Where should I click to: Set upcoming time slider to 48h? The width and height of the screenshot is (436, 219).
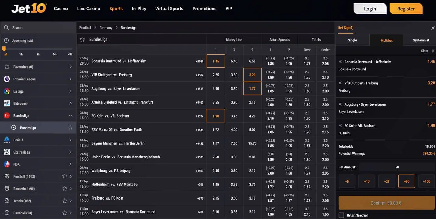(x=70, y=54)
